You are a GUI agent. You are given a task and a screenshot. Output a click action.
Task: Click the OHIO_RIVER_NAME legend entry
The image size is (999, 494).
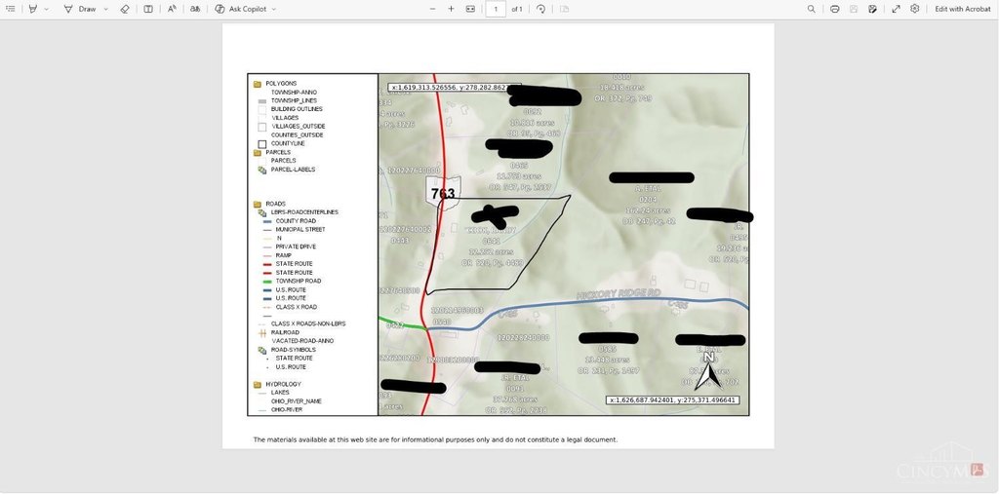pyautogui.click(x=297, y=401)
